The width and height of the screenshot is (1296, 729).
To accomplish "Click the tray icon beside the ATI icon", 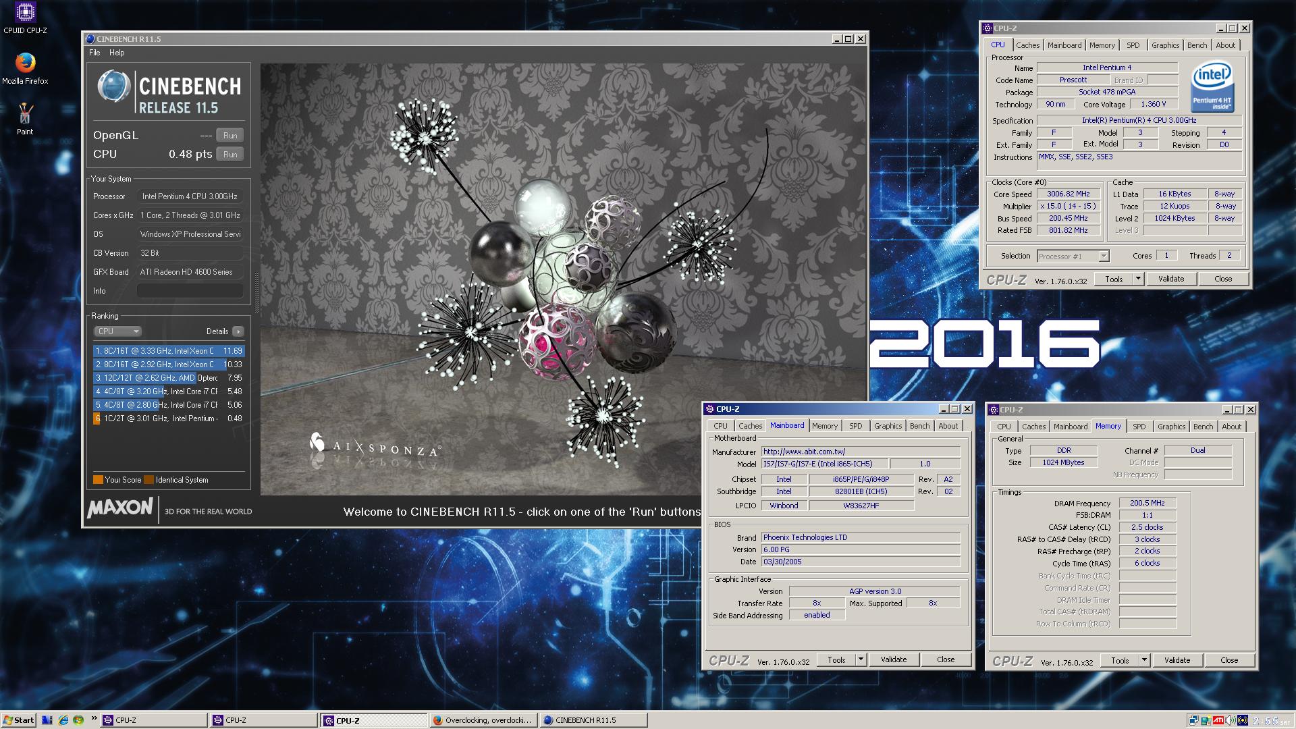I will 1206,720.
